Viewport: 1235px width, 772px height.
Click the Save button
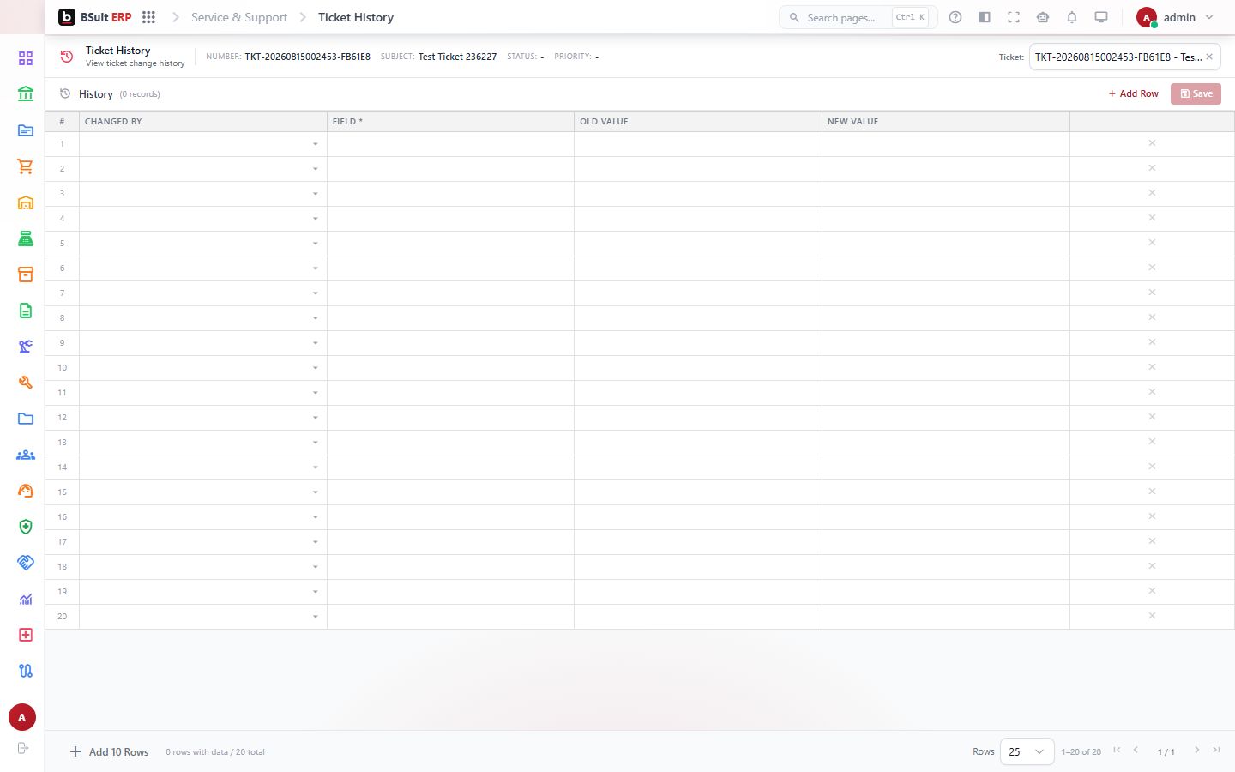point(1196,93)
